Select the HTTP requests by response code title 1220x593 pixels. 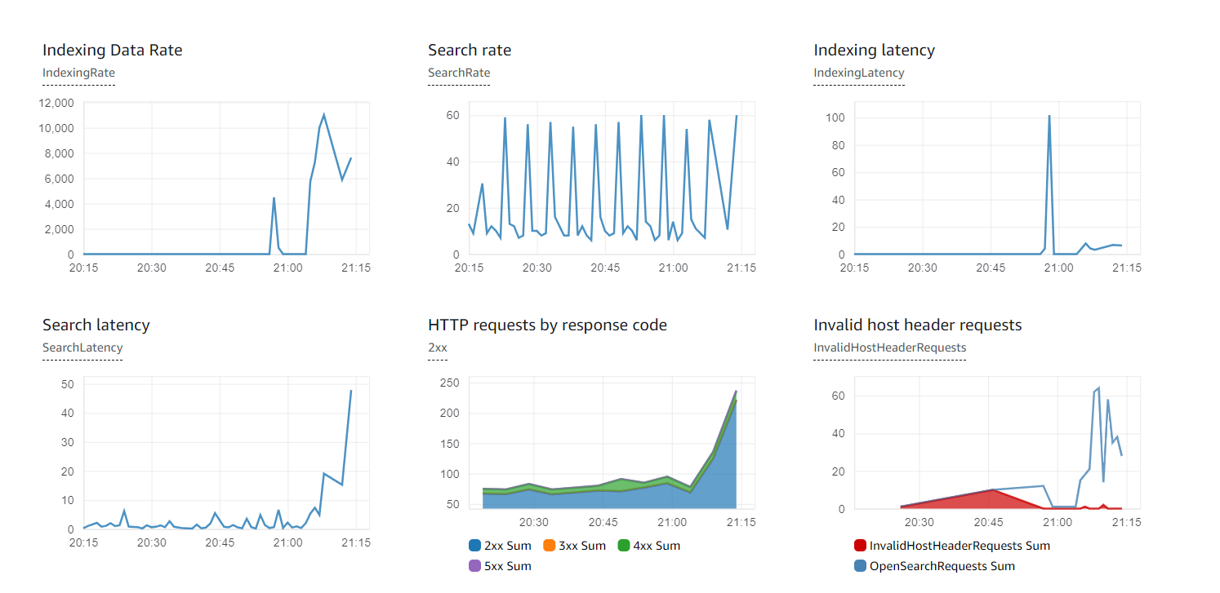point(548,325)
